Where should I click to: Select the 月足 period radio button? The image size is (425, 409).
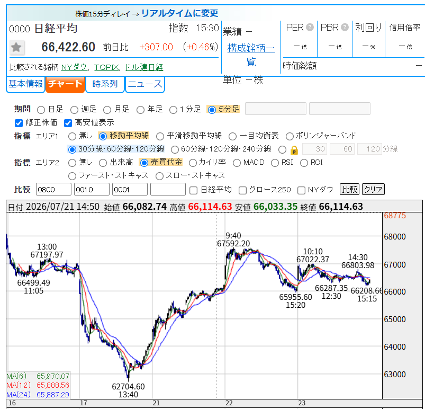107,110
